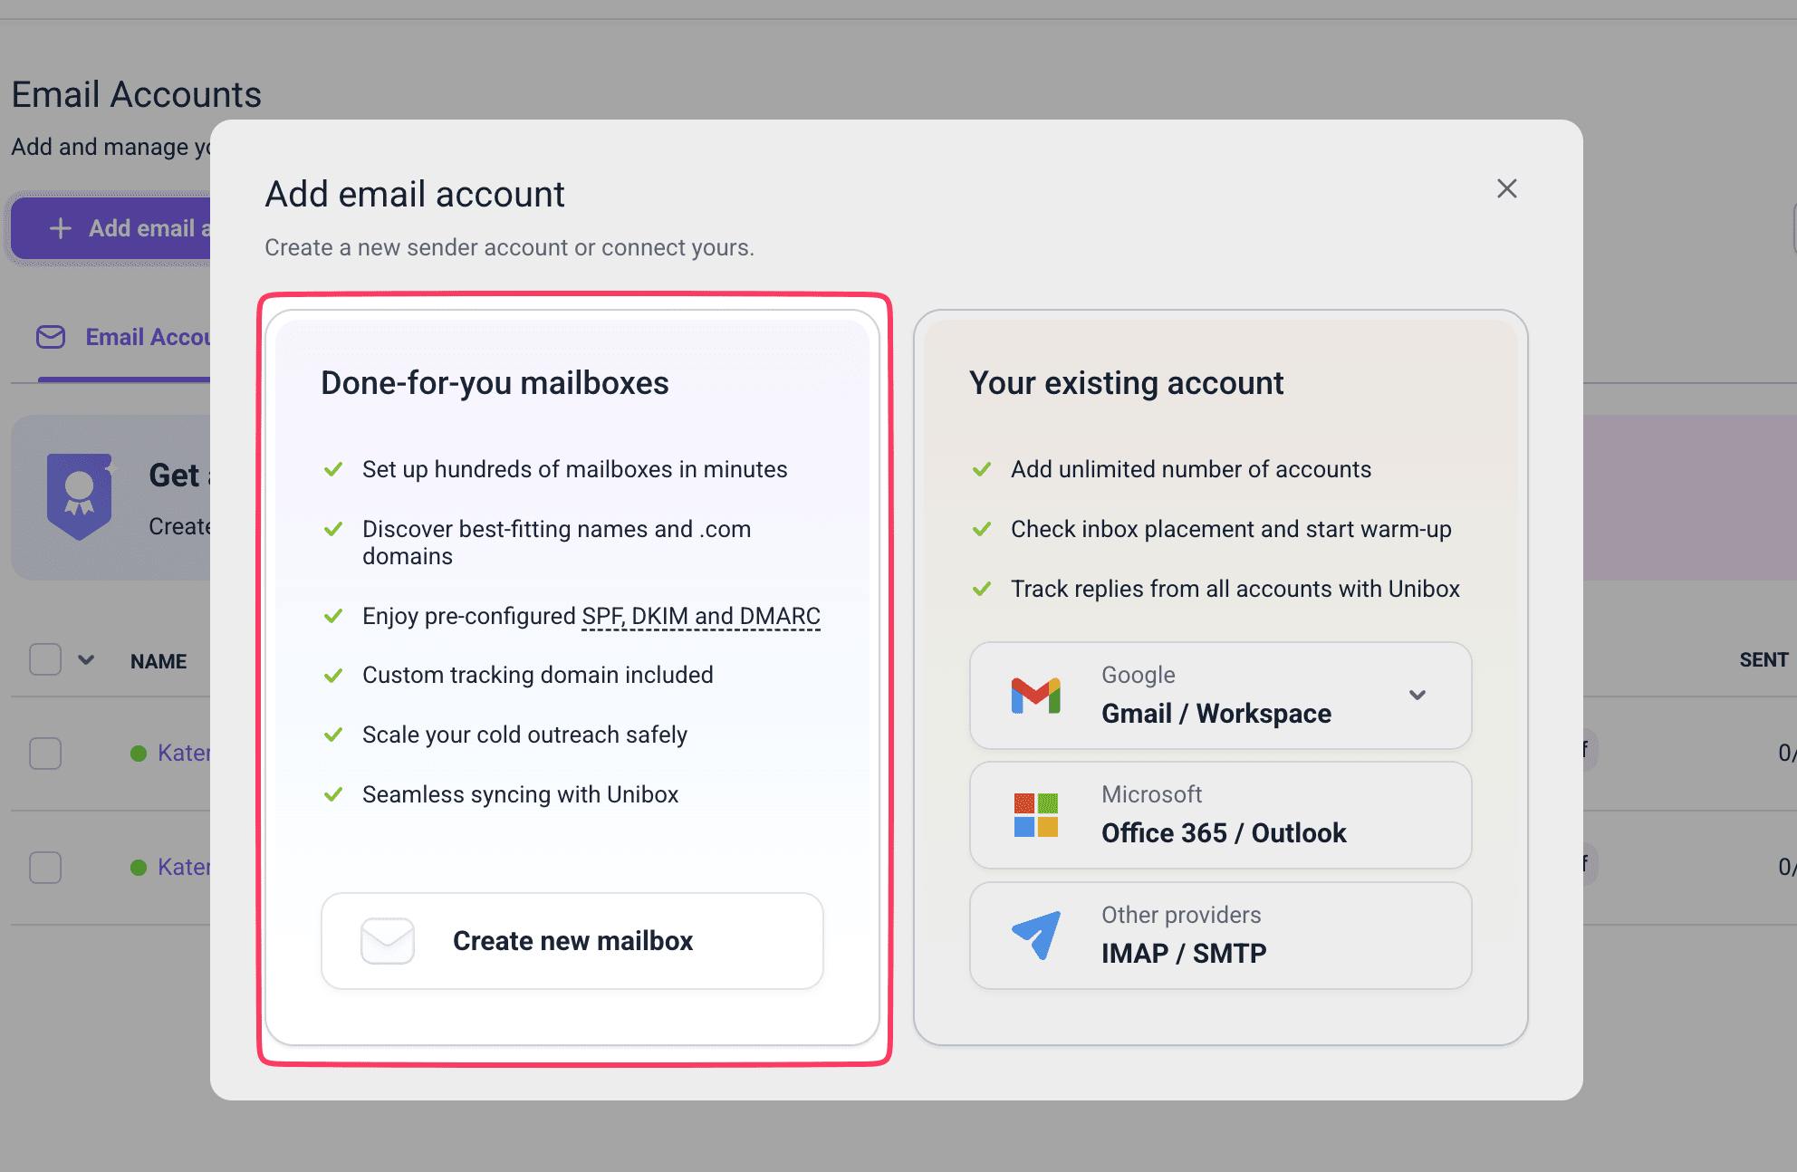Viewport: 1797px width, 1172px height.
Task: Click the Create new mailbox button
Action: tap(572, 941)
